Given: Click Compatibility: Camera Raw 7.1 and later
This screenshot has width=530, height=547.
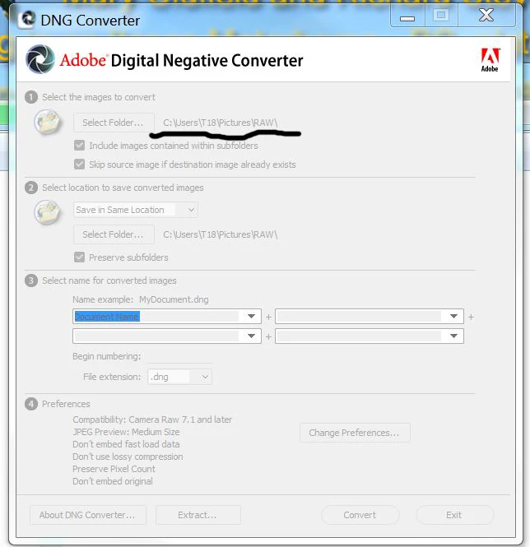Looking at the screenshot, I should [x=152, y=420].
